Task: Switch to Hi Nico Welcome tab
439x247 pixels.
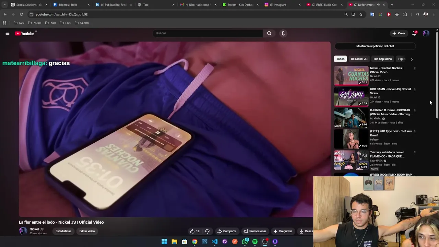Action: [199, 5]
